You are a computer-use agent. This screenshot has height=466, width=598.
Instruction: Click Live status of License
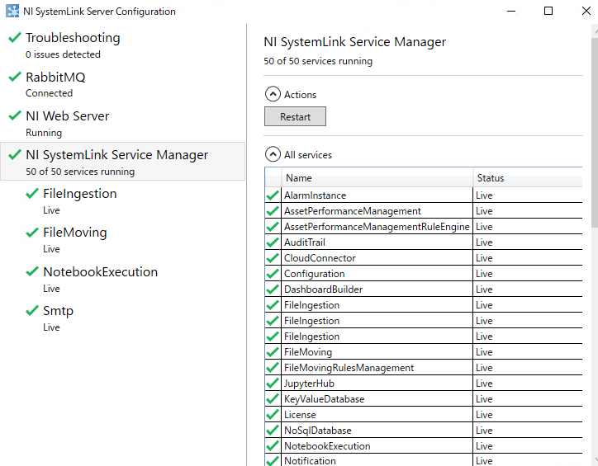point(484,415)
